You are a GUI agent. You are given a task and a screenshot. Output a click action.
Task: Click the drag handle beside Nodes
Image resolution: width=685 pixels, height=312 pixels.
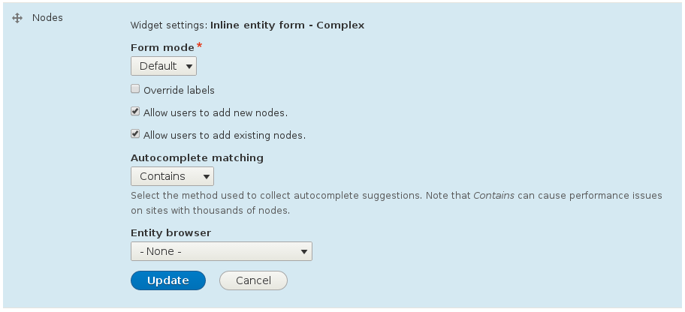18,17
